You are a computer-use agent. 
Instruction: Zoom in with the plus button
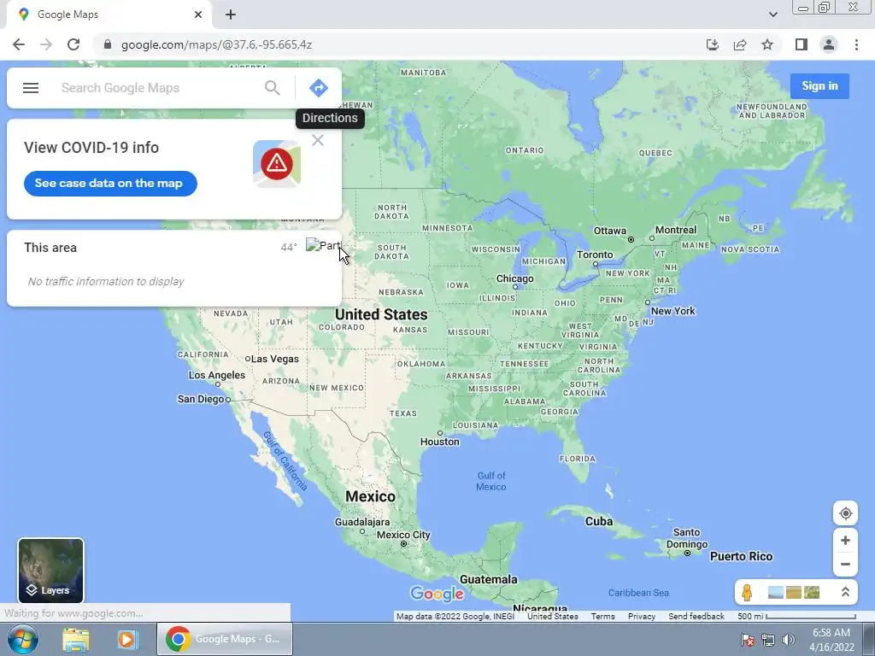(845, 541)
